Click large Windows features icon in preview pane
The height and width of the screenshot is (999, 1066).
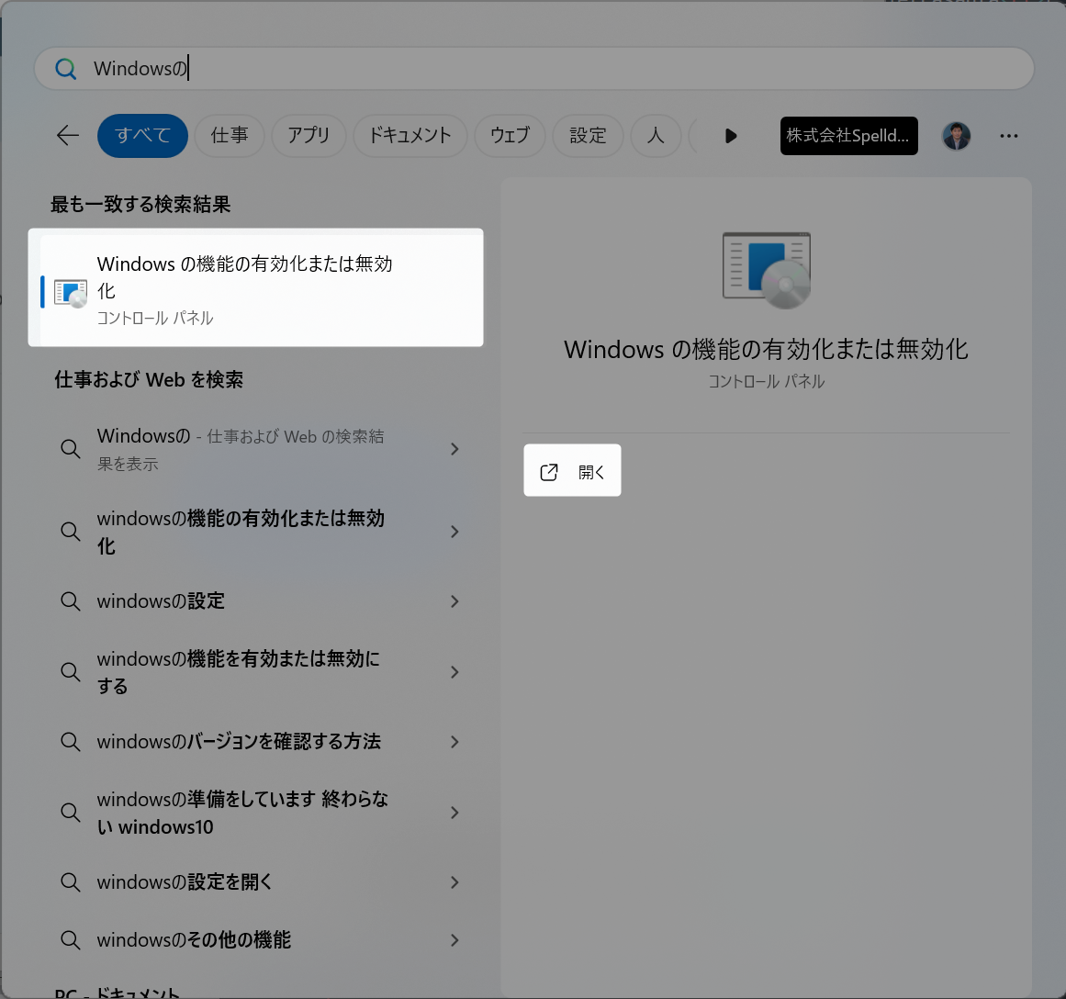click(766, 270)
